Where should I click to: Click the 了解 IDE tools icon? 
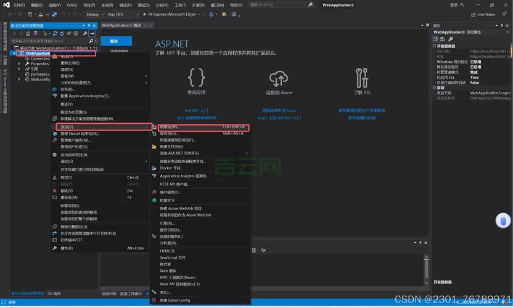point(362,78)
